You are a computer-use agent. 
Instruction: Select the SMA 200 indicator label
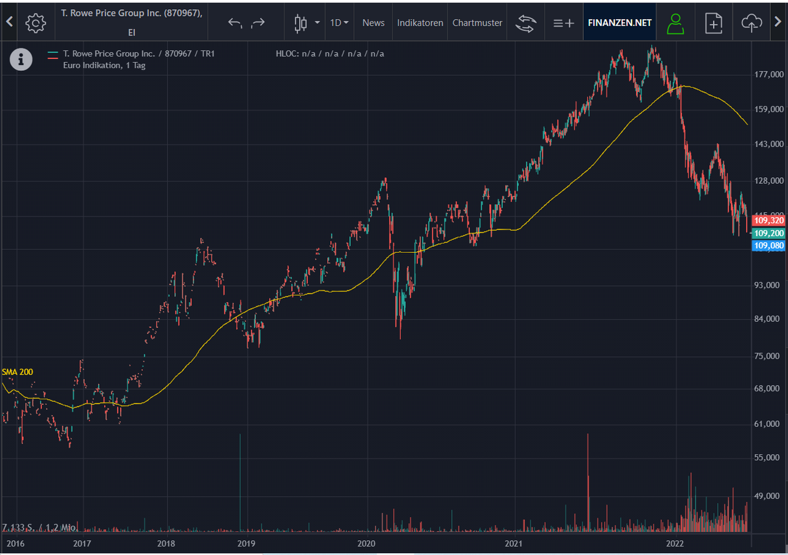pos(17,372)
